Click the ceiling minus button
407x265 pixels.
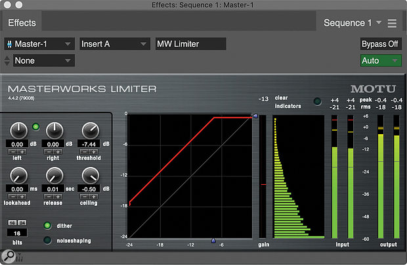(85, 197)
